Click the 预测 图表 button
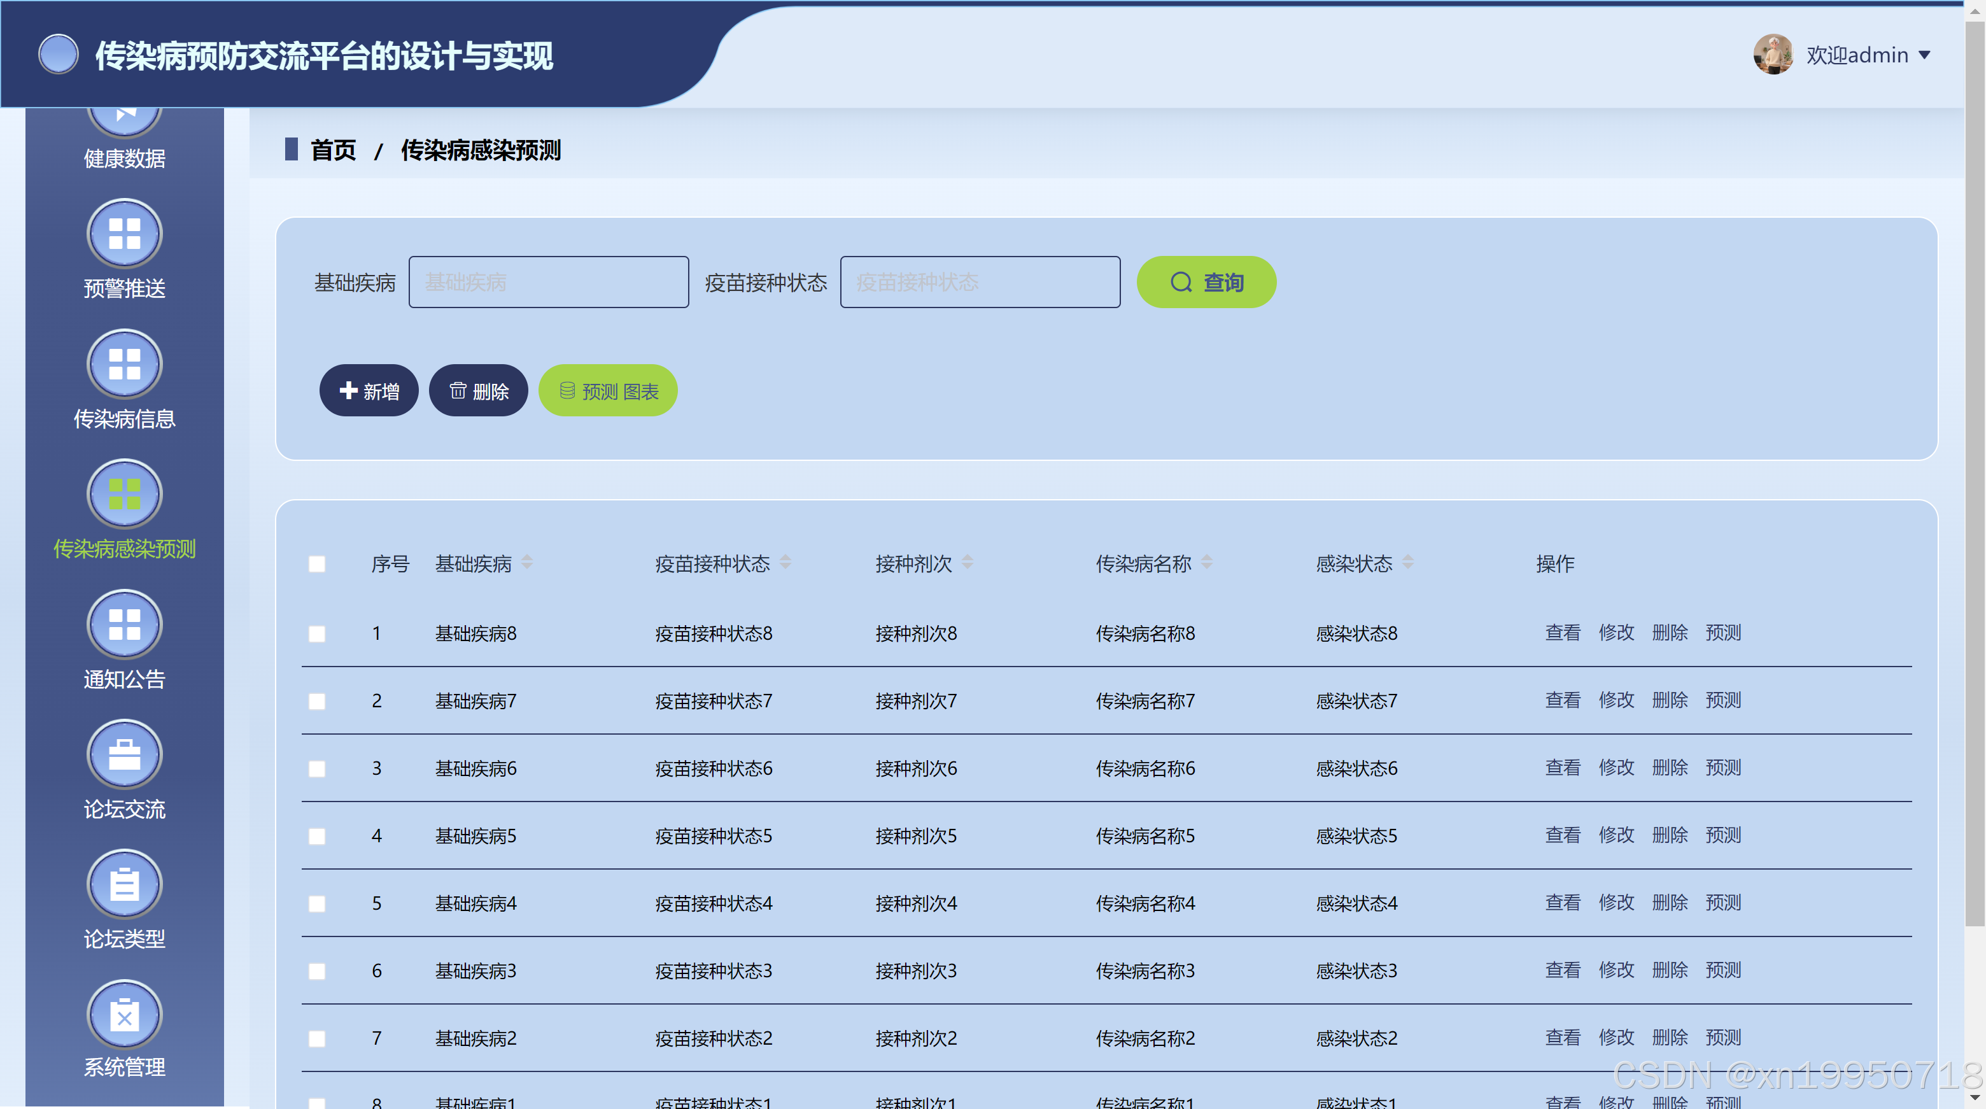1986x1109 pixels. click(607, 390)
